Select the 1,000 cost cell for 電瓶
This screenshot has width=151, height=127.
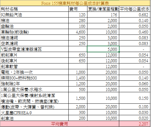78,72
